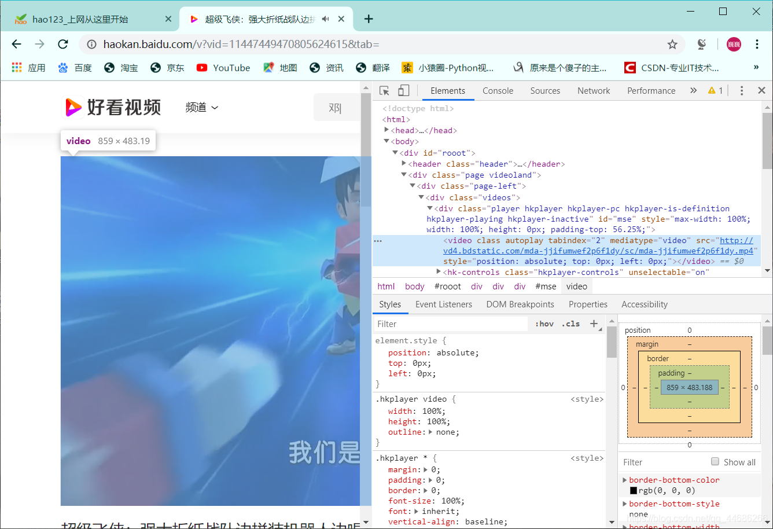Collapse the div class="page-left" node
The width and height of the screenshot is (773, 529).
point(413,186)
